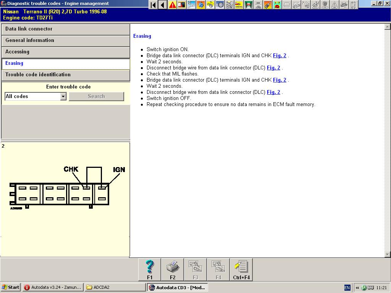The height and width of the screenshot is (293, 391).
Task: Click the go-to-first-page toolbar arrow
Action: click(153, 5)
